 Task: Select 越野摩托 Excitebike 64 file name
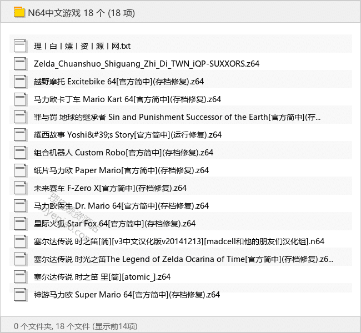click(119, 82)
